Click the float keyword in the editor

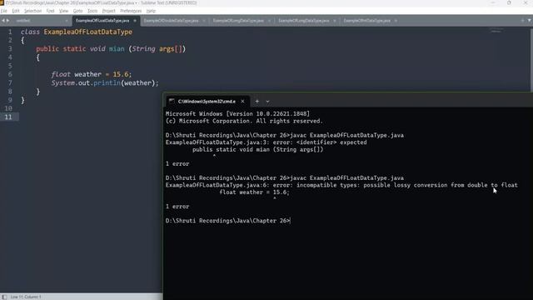tap(61, 74)
